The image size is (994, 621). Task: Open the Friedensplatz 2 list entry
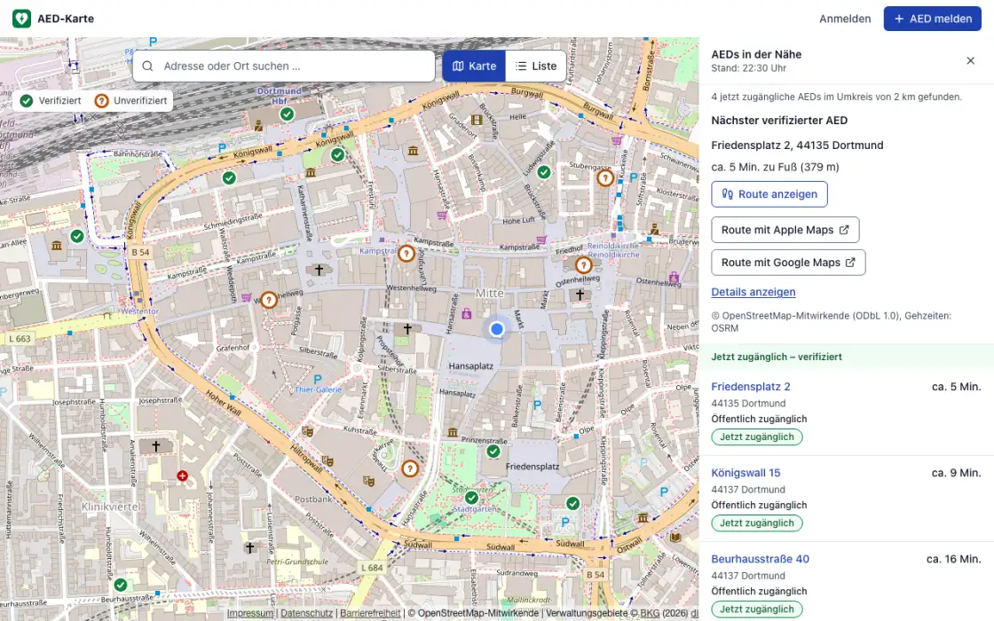pyautogui.click(x=751, y=387)
